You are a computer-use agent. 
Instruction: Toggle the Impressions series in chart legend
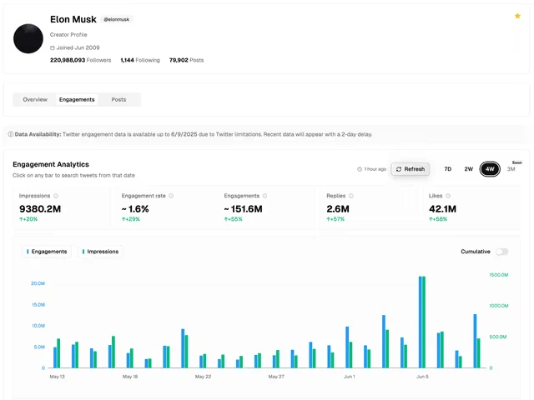[100, 252]
